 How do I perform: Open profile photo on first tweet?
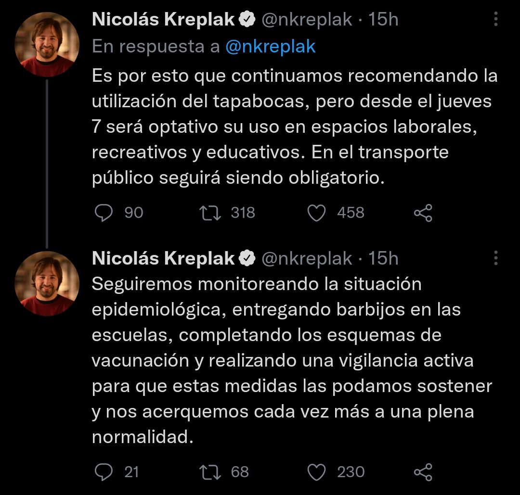[47, 45]
